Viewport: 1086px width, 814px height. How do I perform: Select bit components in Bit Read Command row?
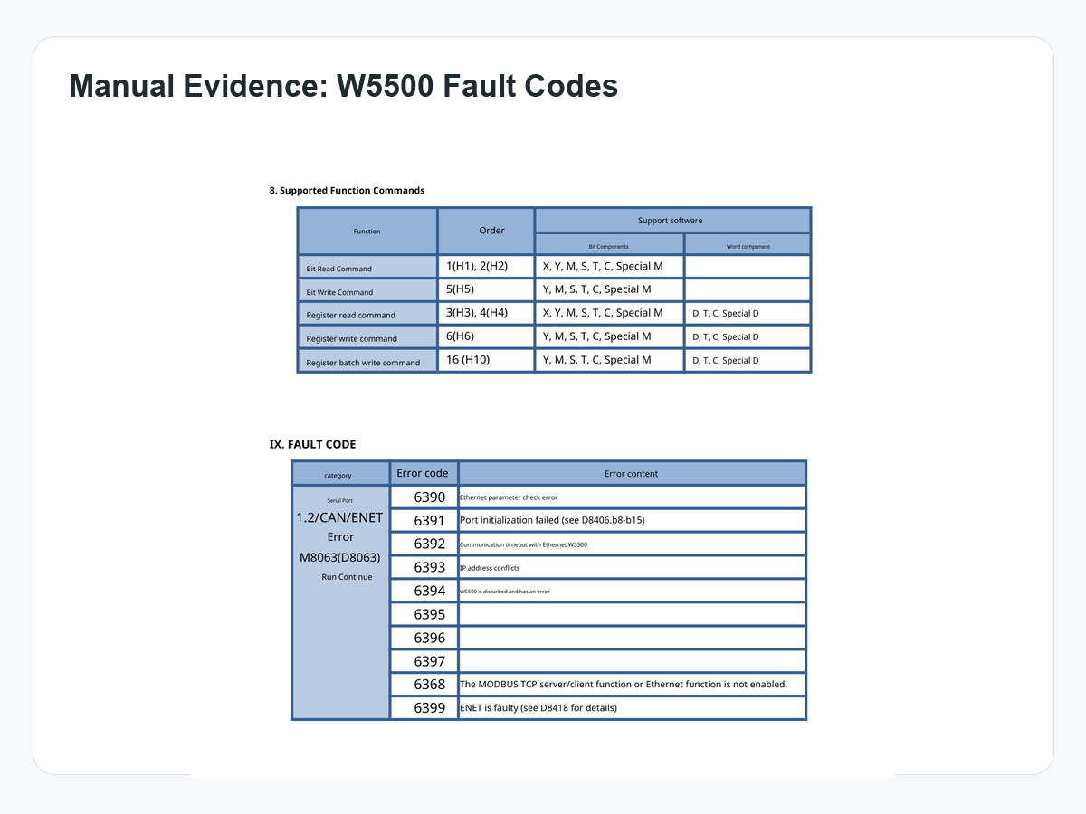coord(603,266)
